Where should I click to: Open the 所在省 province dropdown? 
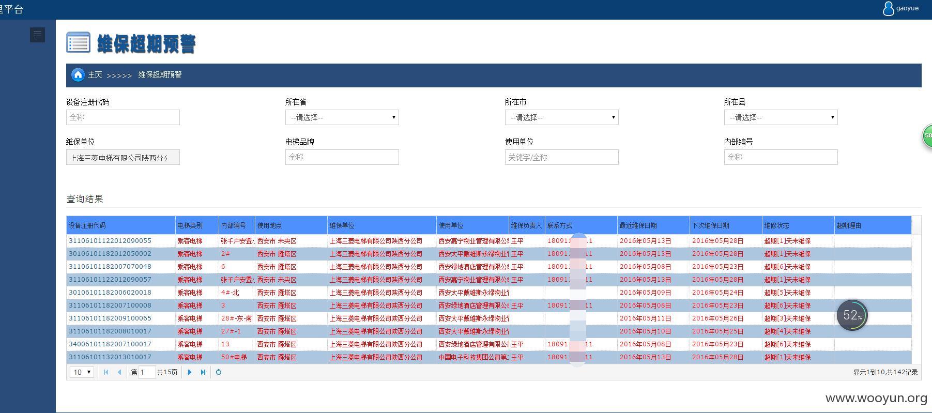click(x=342, y=117)
